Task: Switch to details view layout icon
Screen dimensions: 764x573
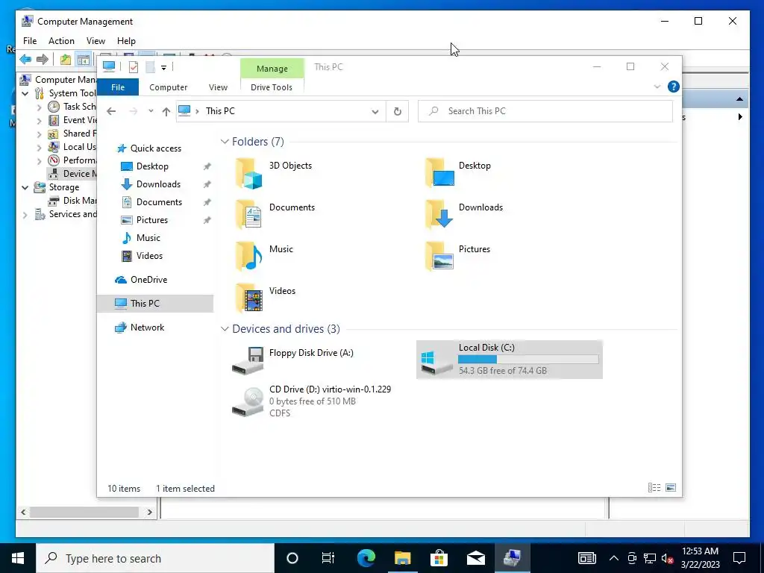Action: 654,488
